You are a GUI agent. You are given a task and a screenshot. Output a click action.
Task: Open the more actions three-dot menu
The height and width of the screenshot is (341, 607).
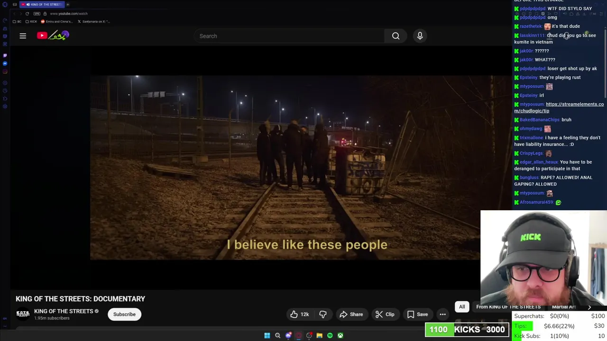(442, 314)
